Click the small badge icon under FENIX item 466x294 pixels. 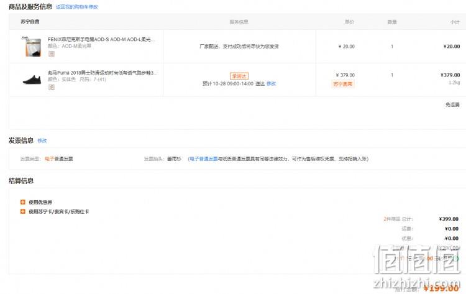52,54
